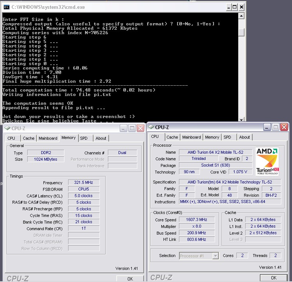This screenshot has width=292, height=282.
Task: Click the AMD Turion 64 X2 logo
Action: pyautogui.click(x=267, y=161)
